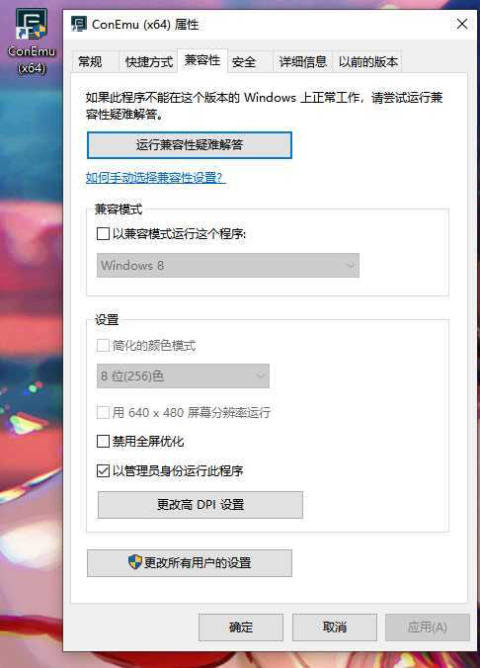480x668 pixels.
Task: Open the 详细信息 tab
Action: coord(302,62)
